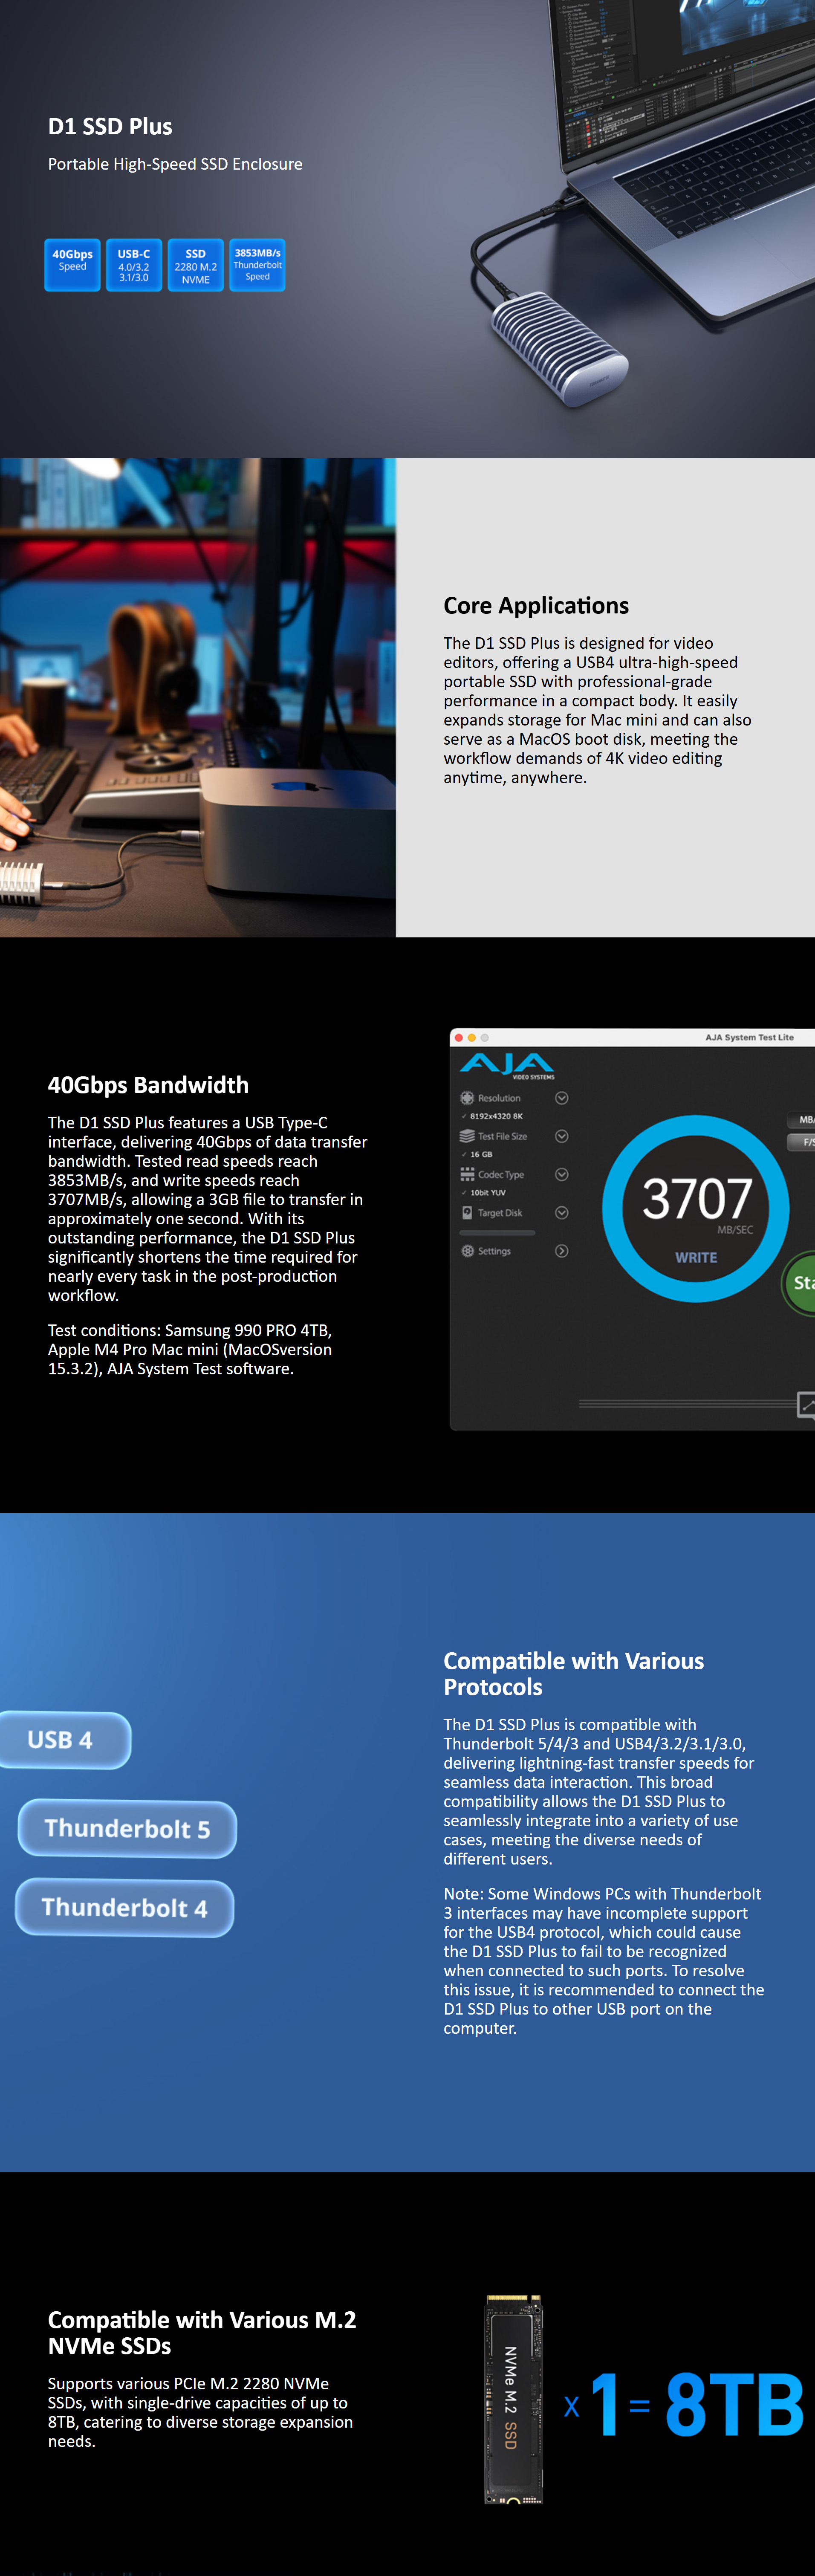Open the Settings arrow in AJA
This screenshot has width=815, height=2576.
(x=562, y=1251)
